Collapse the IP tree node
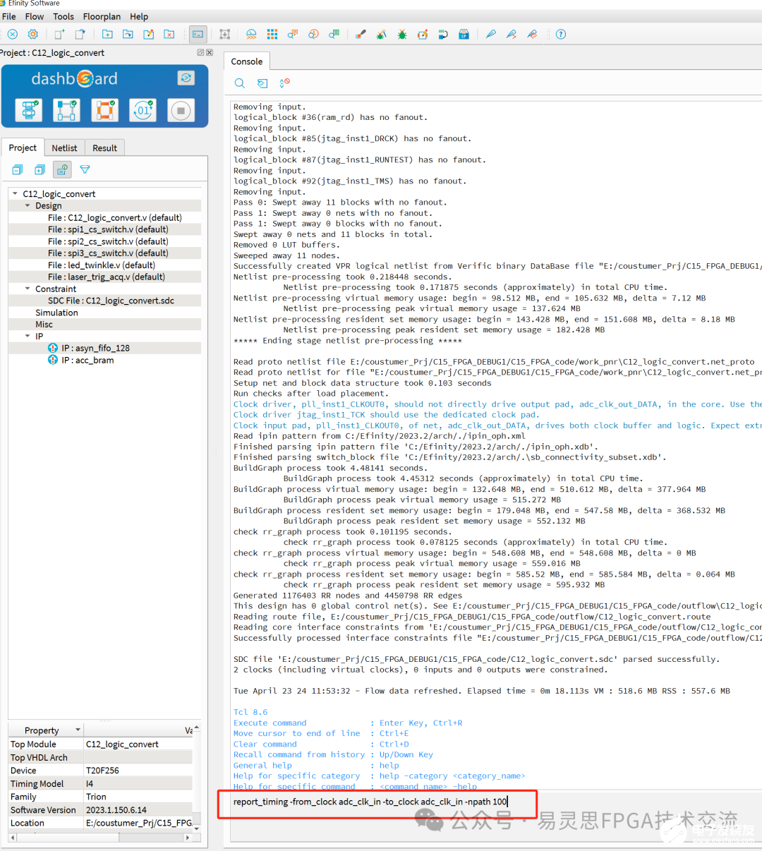Screen dimensions: 762x851 coord(28,336)
